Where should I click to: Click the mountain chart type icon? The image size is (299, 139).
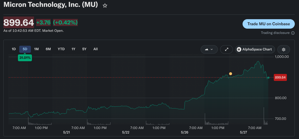point(207,49)
